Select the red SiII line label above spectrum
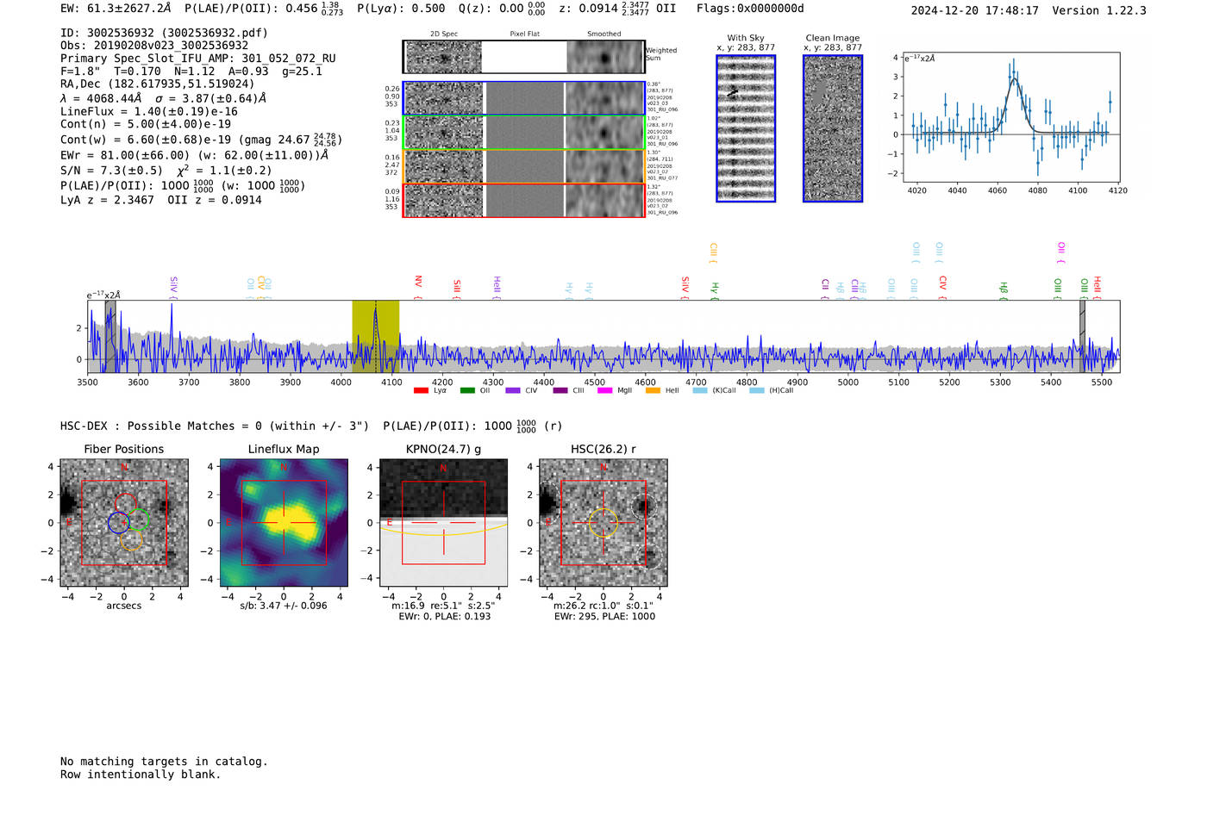Image resolution: width=1207 pixels, height=821 pixels. click(457, 288)
